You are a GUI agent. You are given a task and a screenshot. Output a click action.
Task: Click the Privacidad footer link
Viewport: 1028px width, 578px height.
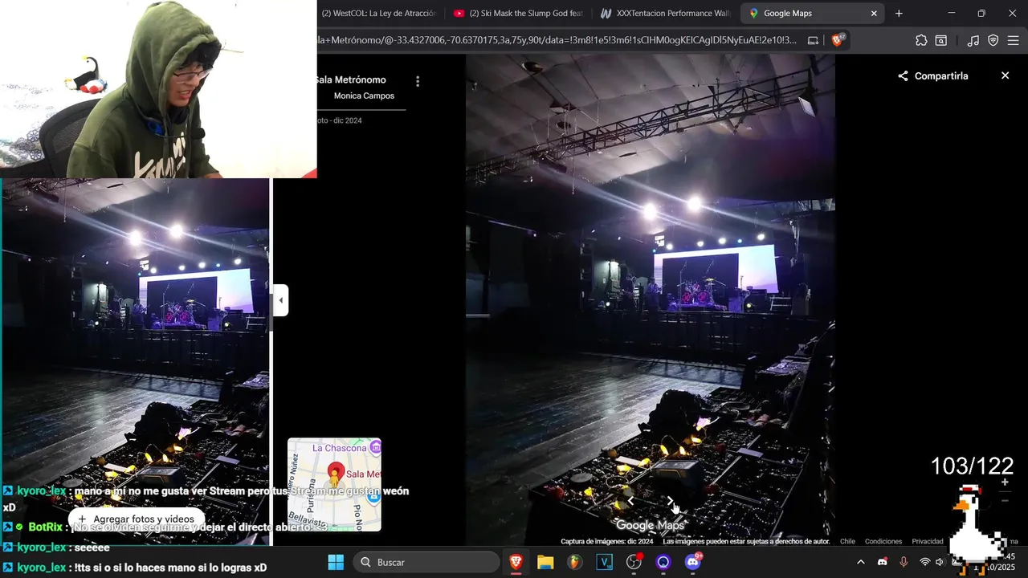(928, 541)
